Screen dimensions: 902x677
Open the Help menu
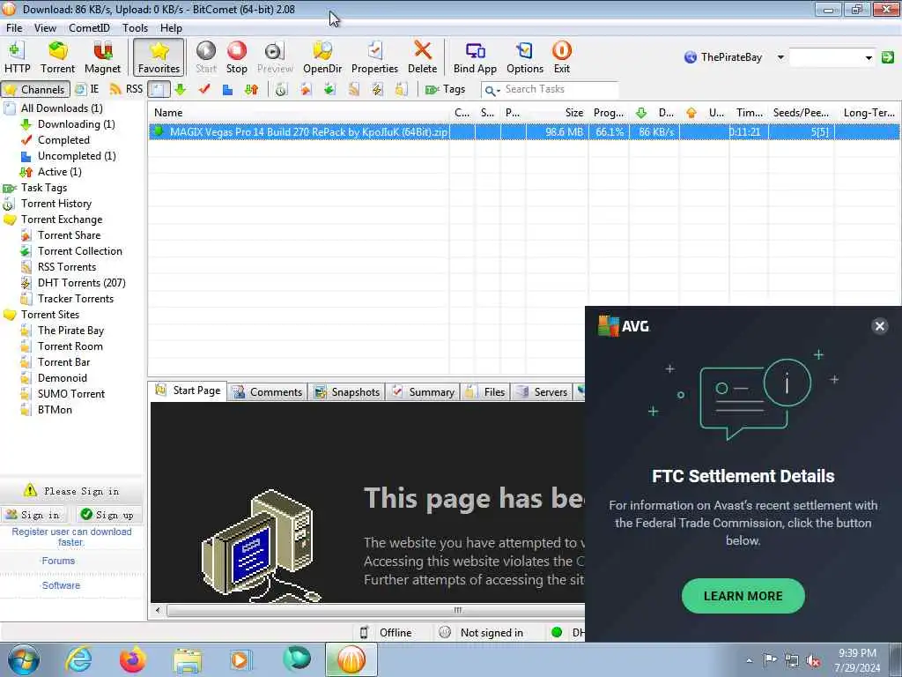171,27
